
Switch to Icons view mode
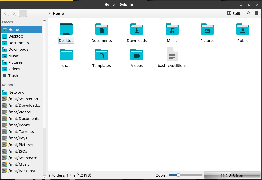pyautogui.click(x=23, y=13)
